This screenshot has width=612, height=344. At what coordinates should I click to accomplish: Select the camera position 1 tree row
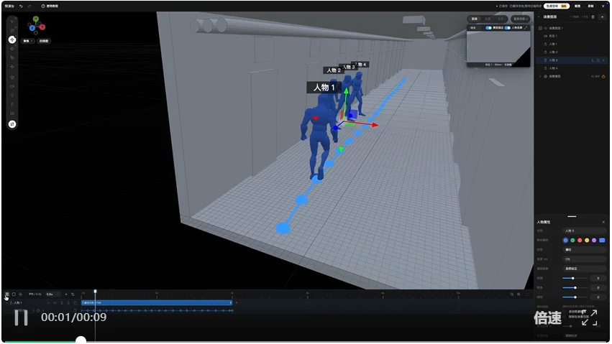(x=553, y=36)
